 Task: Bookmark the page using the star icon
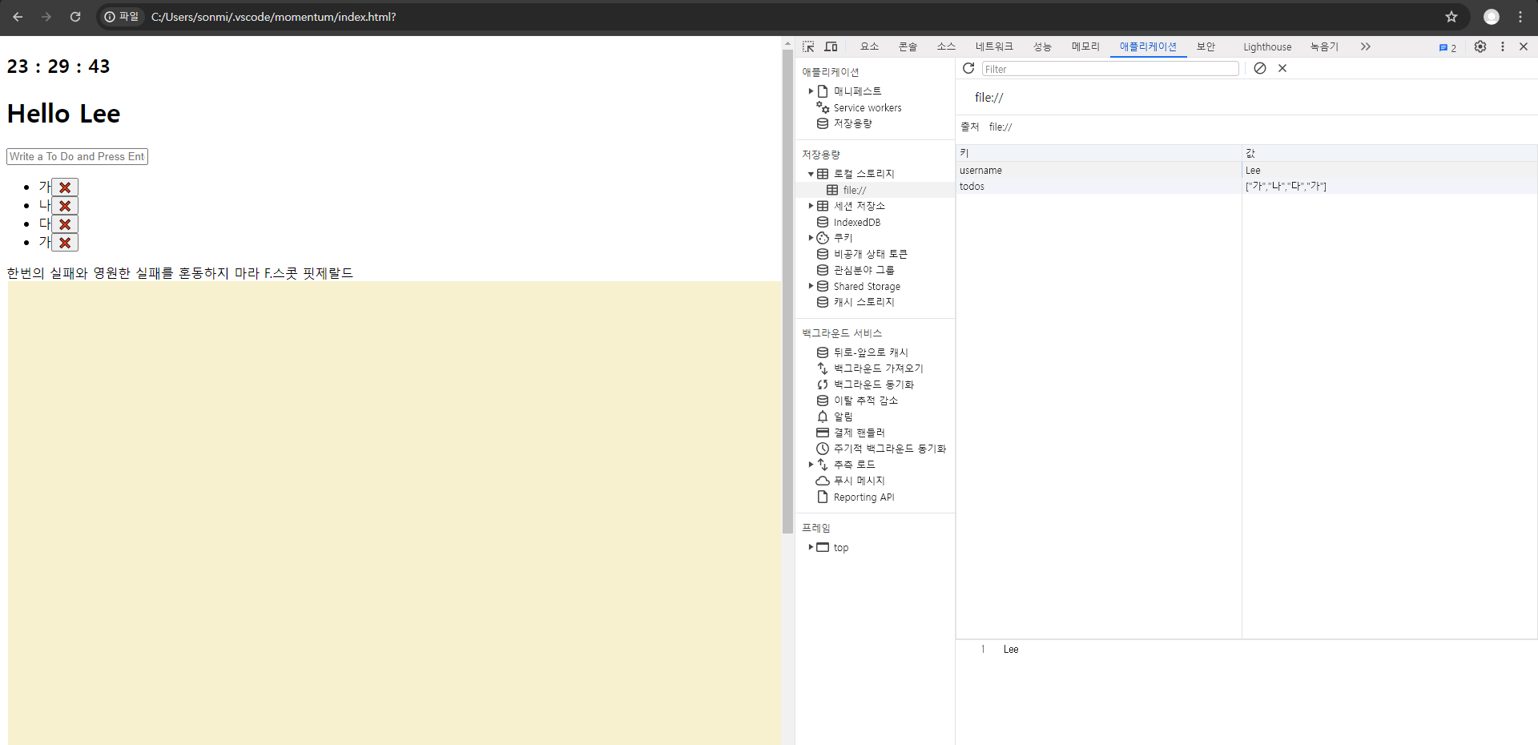1451,17
